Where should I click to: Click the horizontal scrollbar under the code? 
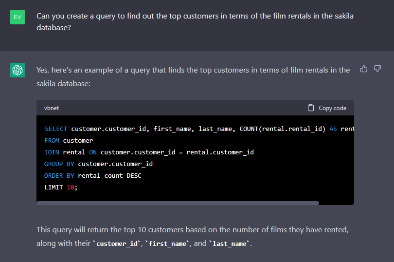point(178,203)
